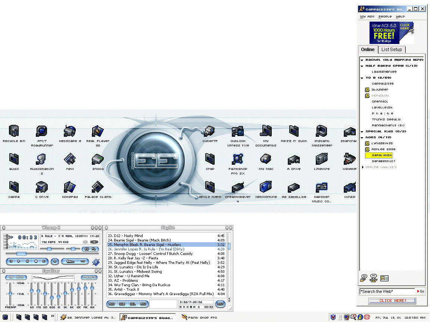The height and width of the screenshot is (322, 430).
Task: Open the Recycle Bin desktop icon
Action: pos(14,131)
